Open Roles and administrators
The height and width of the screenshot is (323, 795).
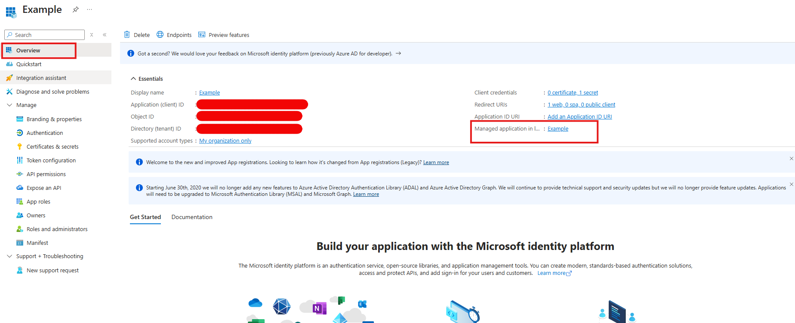pos(57,229)
